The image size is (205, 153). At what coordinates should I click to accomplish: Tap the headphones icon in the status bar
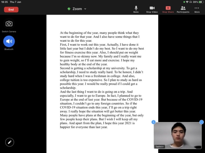pyautogui.click(x=191, y=2)
